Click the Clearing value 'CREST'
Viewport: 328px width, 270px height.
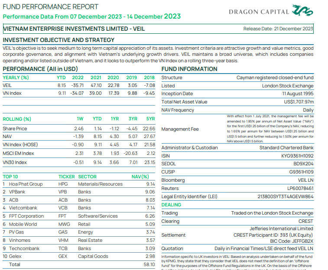(x=306, y=222)
